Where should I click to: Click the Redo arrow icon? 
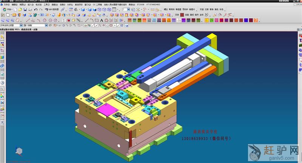[x=41, y=9]
